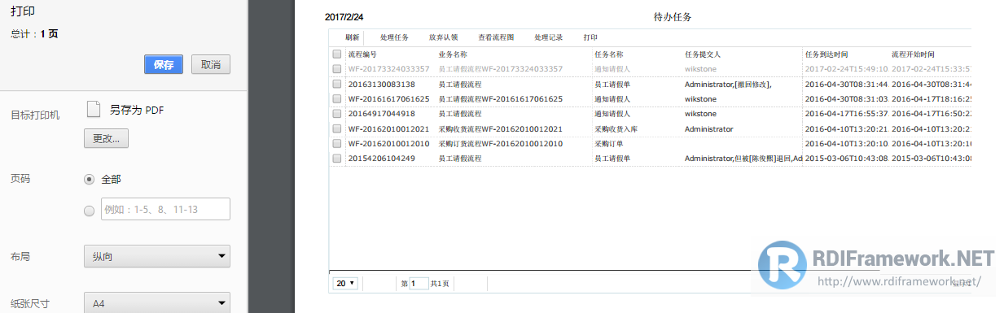Check the row WF-20162010012021 checkbox

(337, 128)
